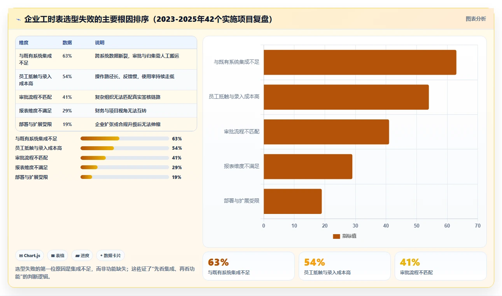Screen dimensions: 502x296
Task: Click the 报表维度不满足 progress bar
Action: pyautogui.click(x=124, y=167)
